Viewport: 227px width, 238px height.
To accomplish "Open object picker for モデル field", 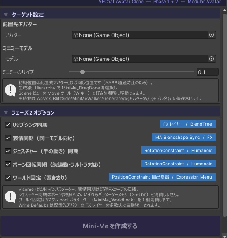I will click(x=212, y=59).
